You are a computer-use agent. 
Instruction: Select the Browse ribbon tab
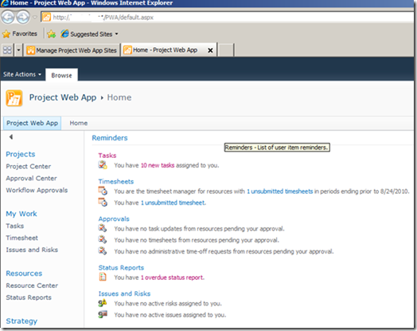pos(61,75)
